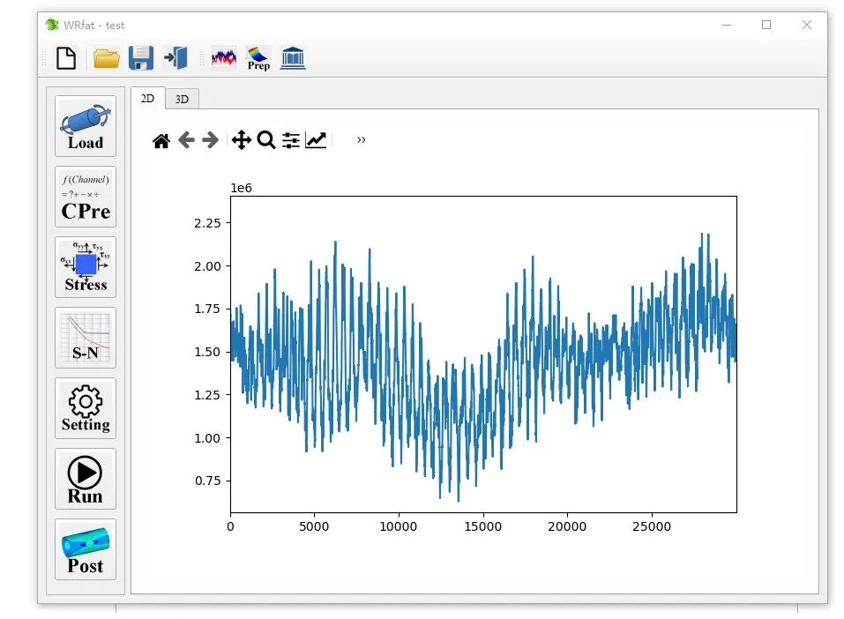
Task: Start the analysis with Run
Action: click(86, 479)
